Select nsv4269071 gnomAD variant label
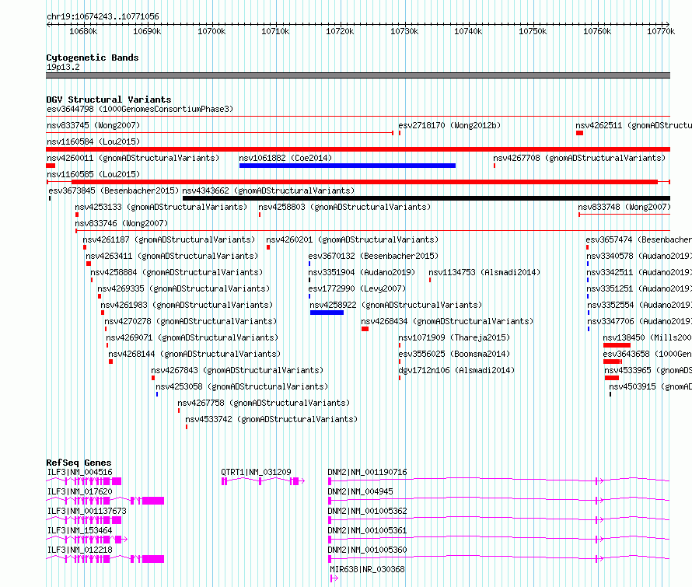Screen dimensions: 692x587 click(x=192, y=337)
